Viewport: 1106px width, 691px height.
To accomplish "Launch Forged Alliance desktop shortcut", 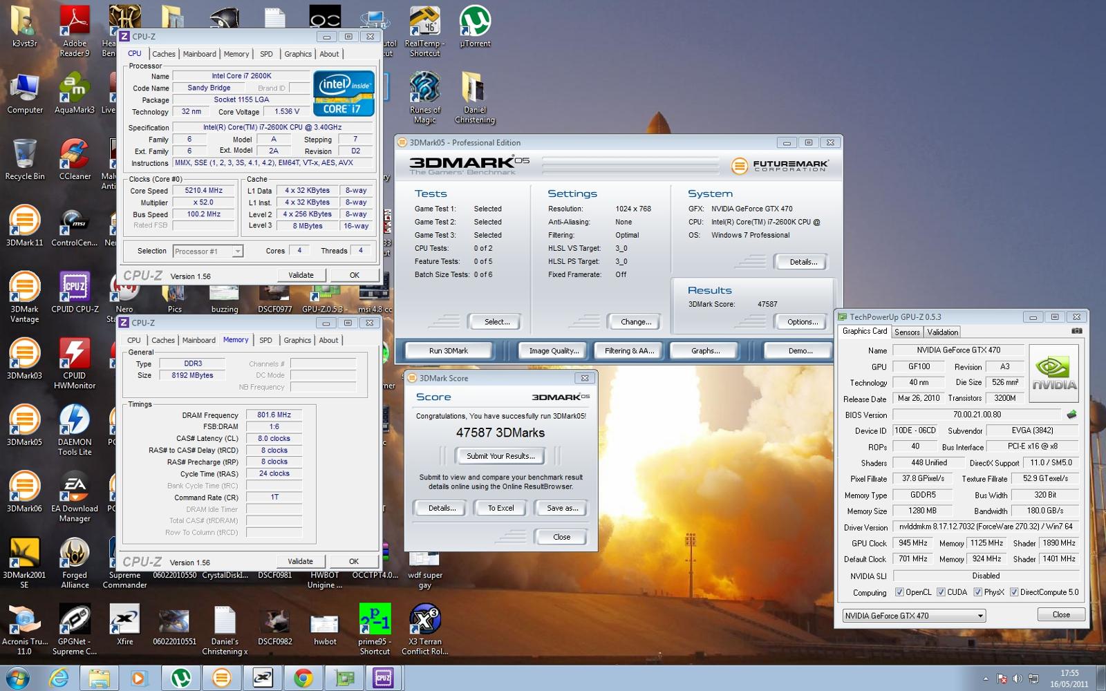I will (x=75, y=563).
